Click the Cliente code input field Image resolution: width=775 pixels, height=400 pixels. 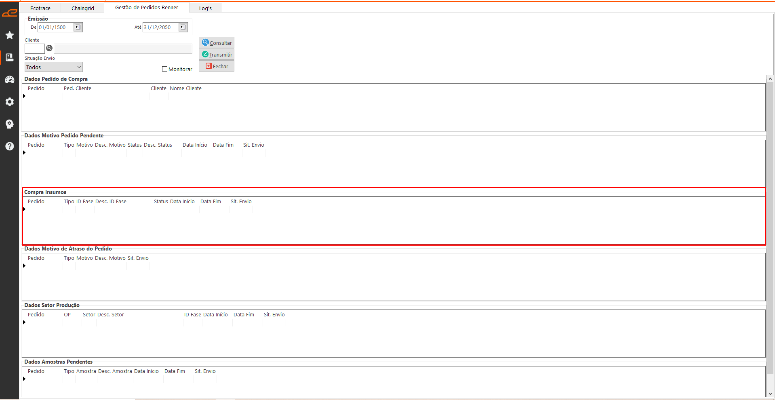pyautogui.click(x=35, y=48)
